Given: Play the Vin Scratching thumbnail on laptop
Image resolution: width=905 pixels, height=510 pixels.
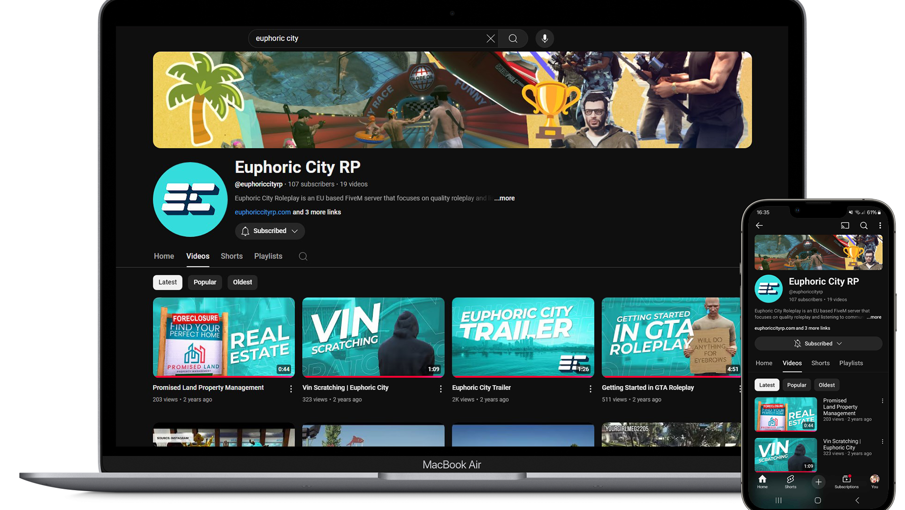Looking at the screenshot, I should point(373,337).
